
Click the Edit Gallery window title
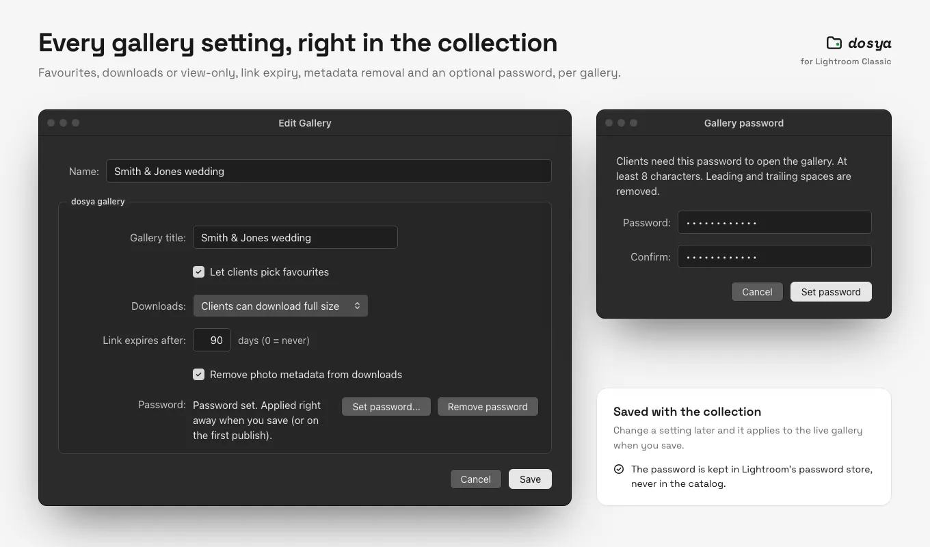[305, 123]
